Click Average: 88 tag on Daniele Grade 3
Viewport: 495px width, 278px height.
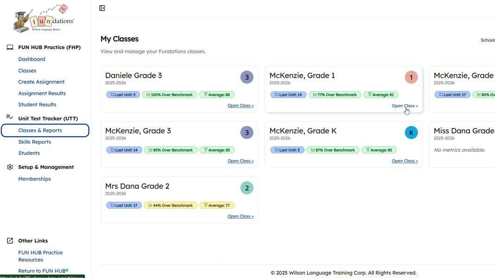[x=216, y=95]
